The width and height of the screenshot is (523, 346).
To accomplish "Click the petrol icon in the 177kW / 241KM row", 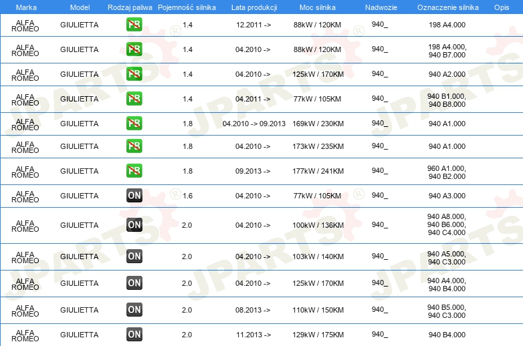I will pos(134,170).
